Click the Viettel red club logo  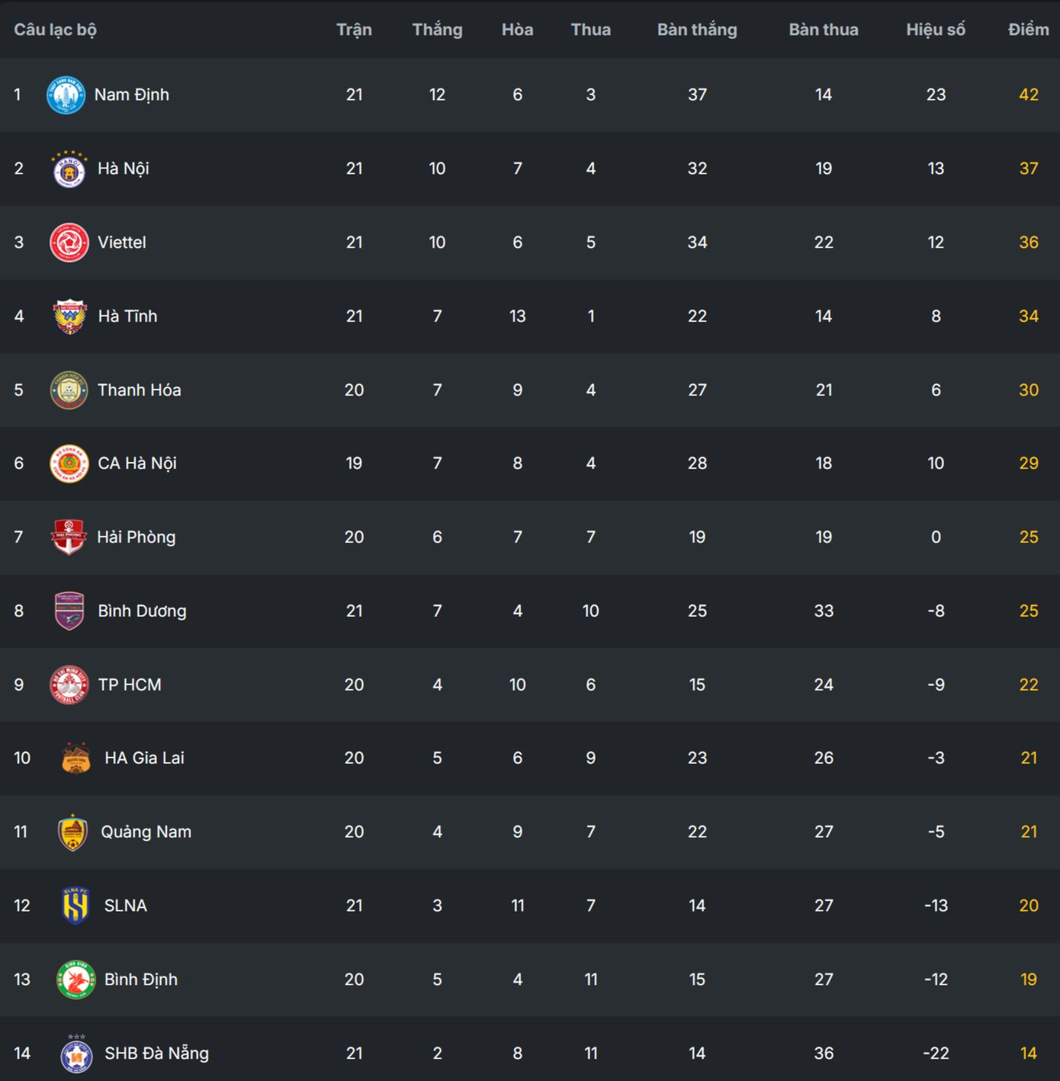[x=69, y=242]
